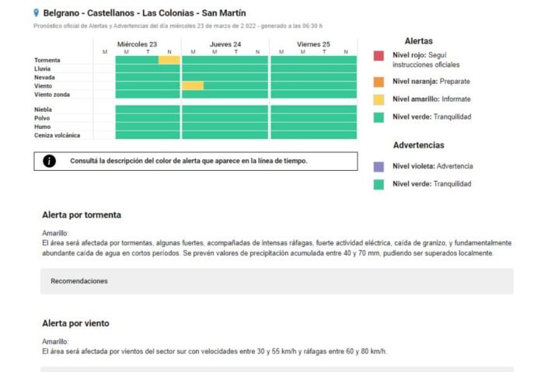541x372 pixels.
Task: Select the red alert level swatch
Action: [378, 56]
